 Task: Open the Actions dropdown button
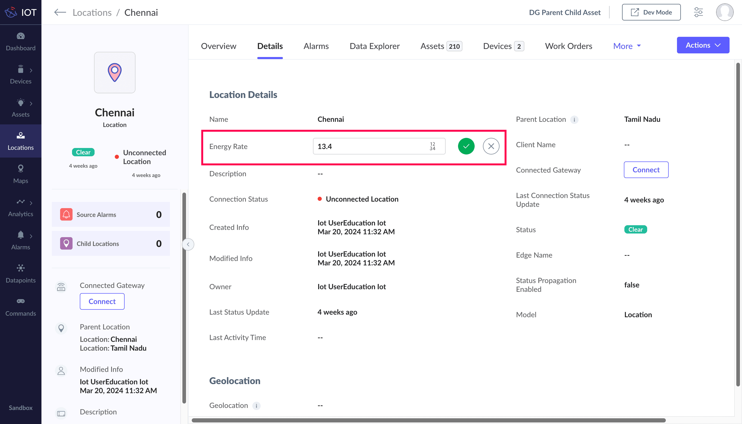703,45
